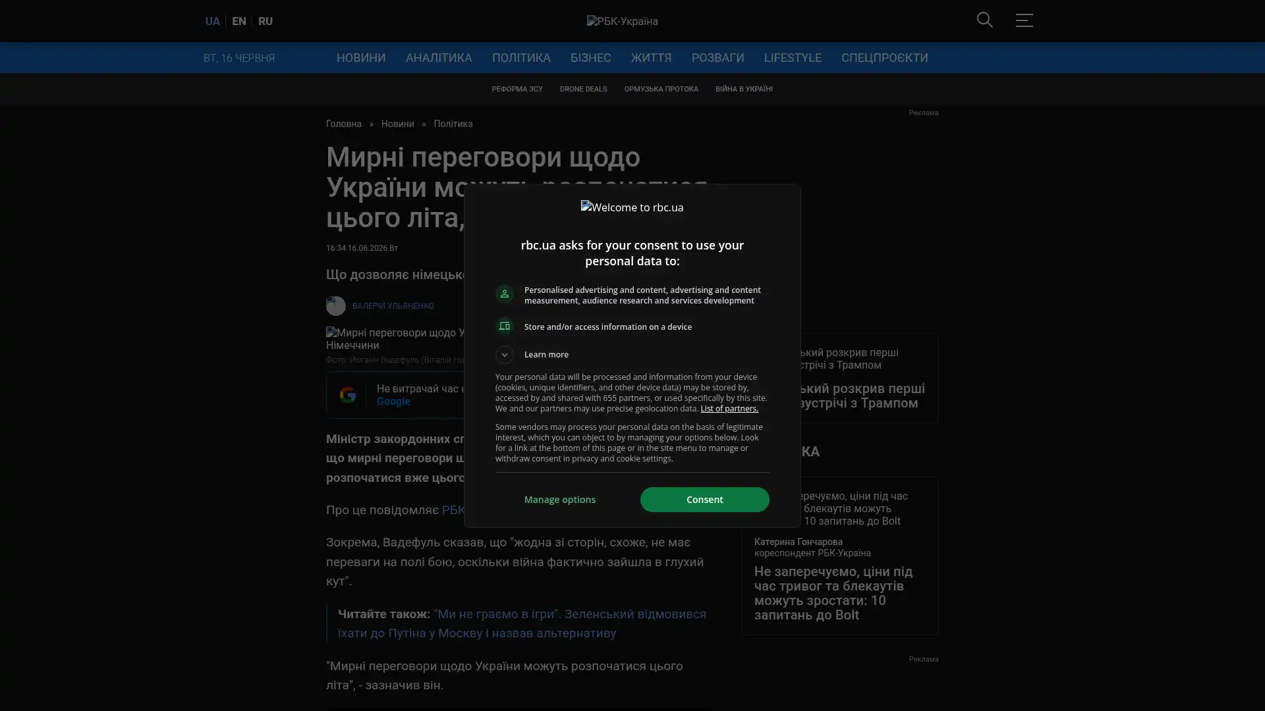Viewport: 1265px width, 711px height.
Task: Click author avatar of Валерій Ульяненко
Action: point(335,306)
